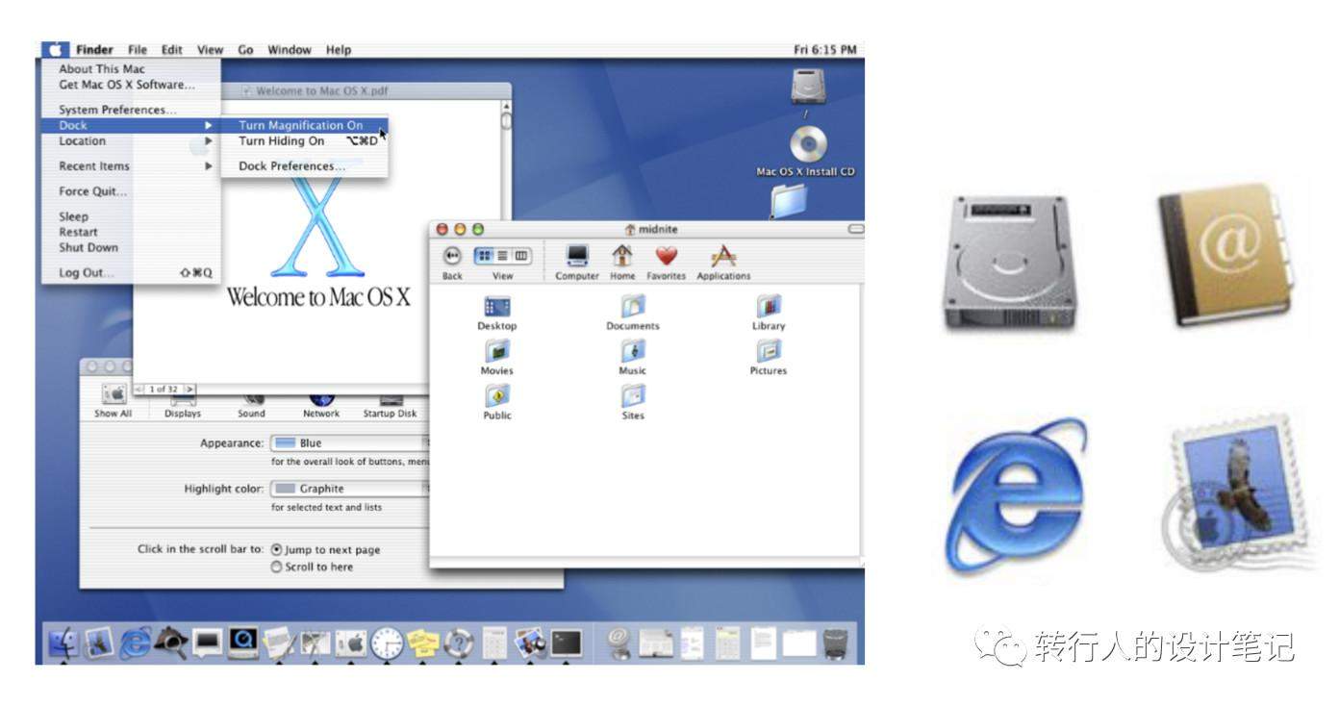Open the Go menu
The height and width of the screenshot is (706, 1339).
pyautogui.click(x=245, y=50)
